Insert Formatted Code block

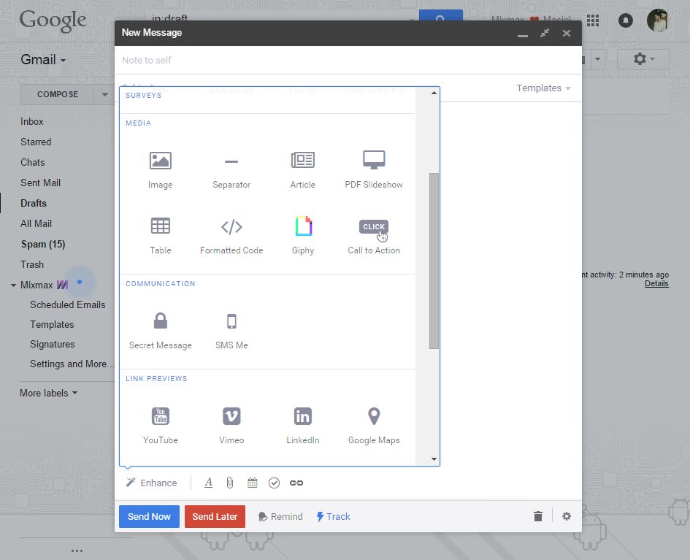pos(231,236)
